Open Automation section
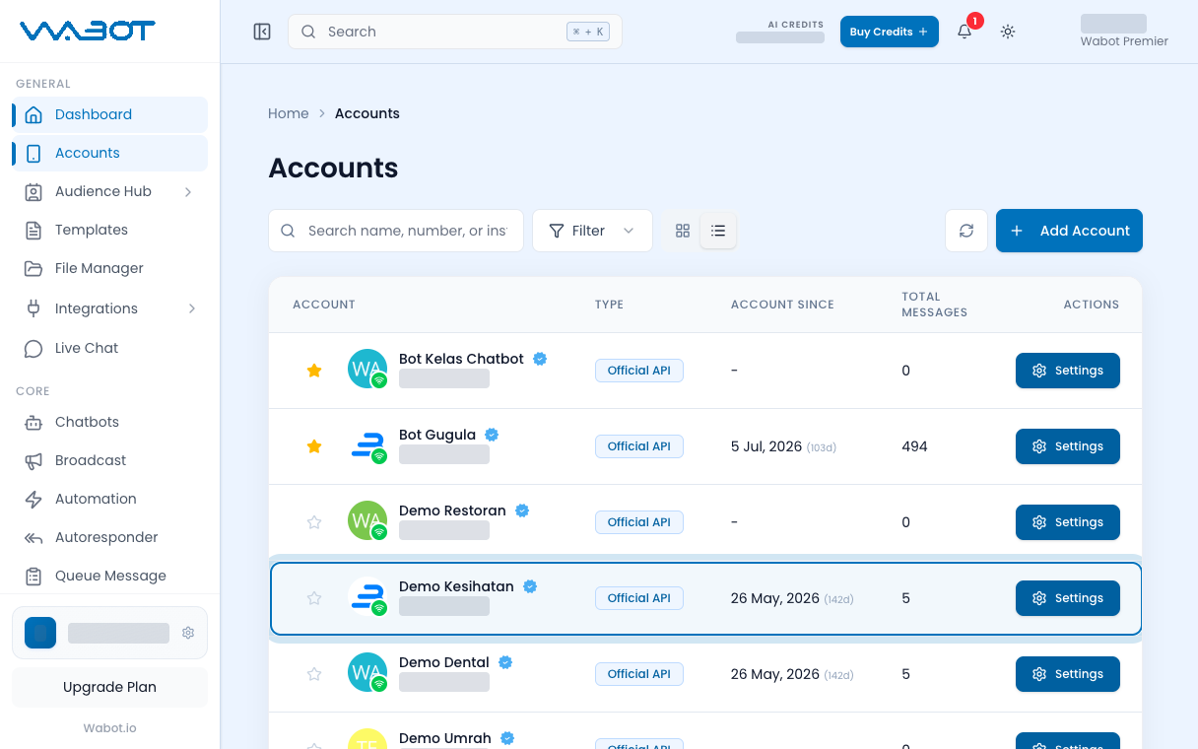Screen dimensions: 1198x749 (x=110, y=499)
